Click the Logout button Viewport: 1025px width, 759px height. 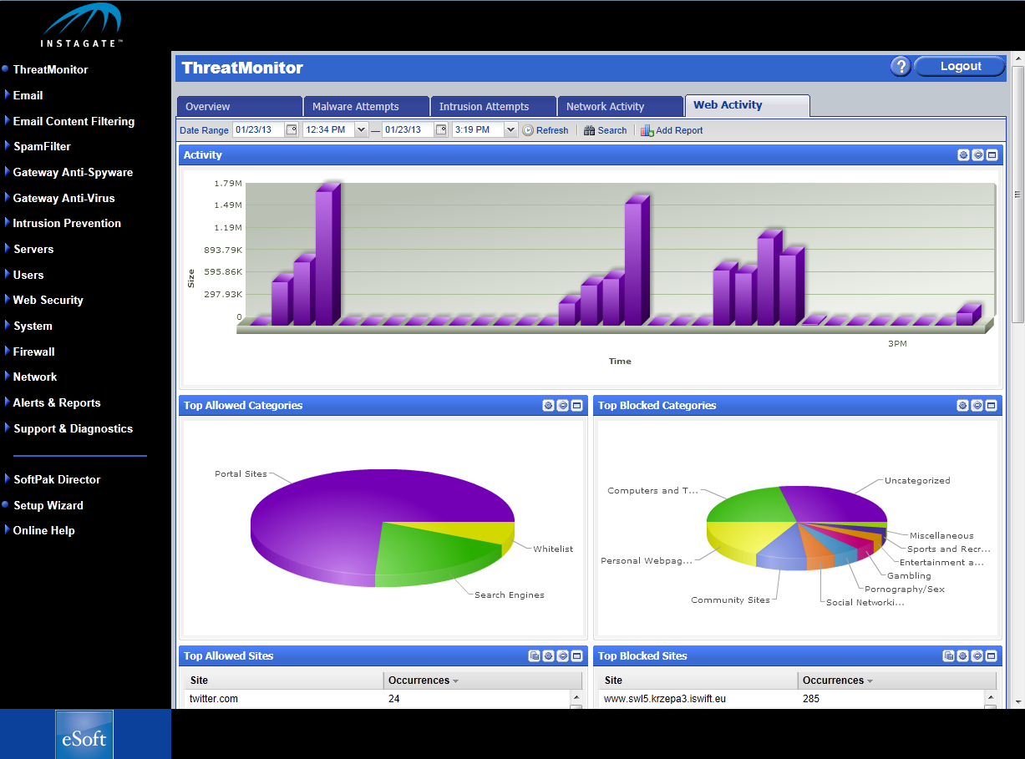click(960, 67)
